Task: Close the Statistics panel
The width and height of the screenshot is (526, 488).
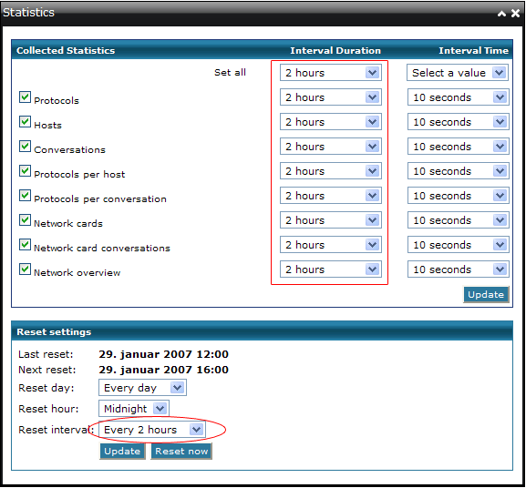Action: click(515, 13)
